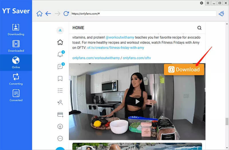The image size is (229, 150).
Task: Expand the more options ellipsis icon
Action: [x=60, y=138]
